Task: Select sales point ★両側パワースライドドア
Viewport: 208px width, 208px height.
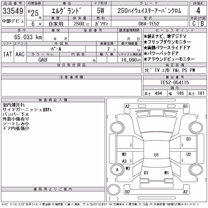Action: click(x=167, y=48)
